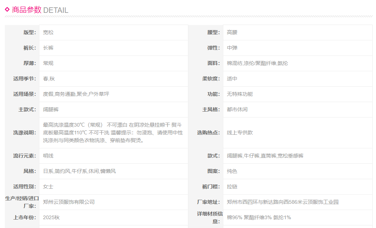Select the 线上专供款 value for 选购热点
The image size is (376, 228).
click(240, 133)
